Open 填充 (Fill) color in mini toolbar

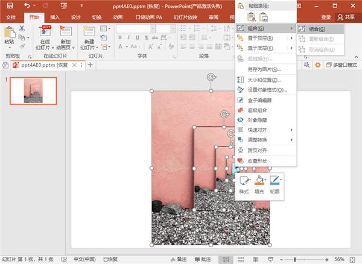click(259, 185)
